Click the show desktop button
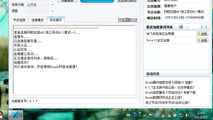This screenshot has height=120, width=213. [x=212, y=115]
